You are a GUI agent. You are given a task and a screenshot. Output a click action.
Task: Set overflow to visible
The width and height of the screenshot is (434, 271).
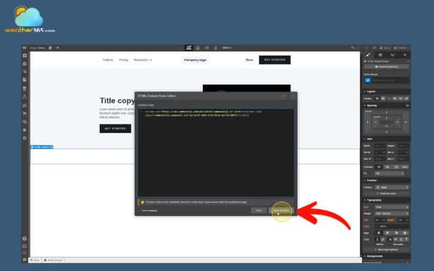coord(379,167)
